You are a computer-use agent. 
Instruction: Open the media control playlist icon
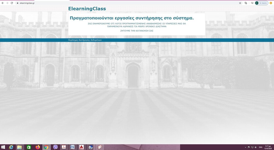click(252, 3)
